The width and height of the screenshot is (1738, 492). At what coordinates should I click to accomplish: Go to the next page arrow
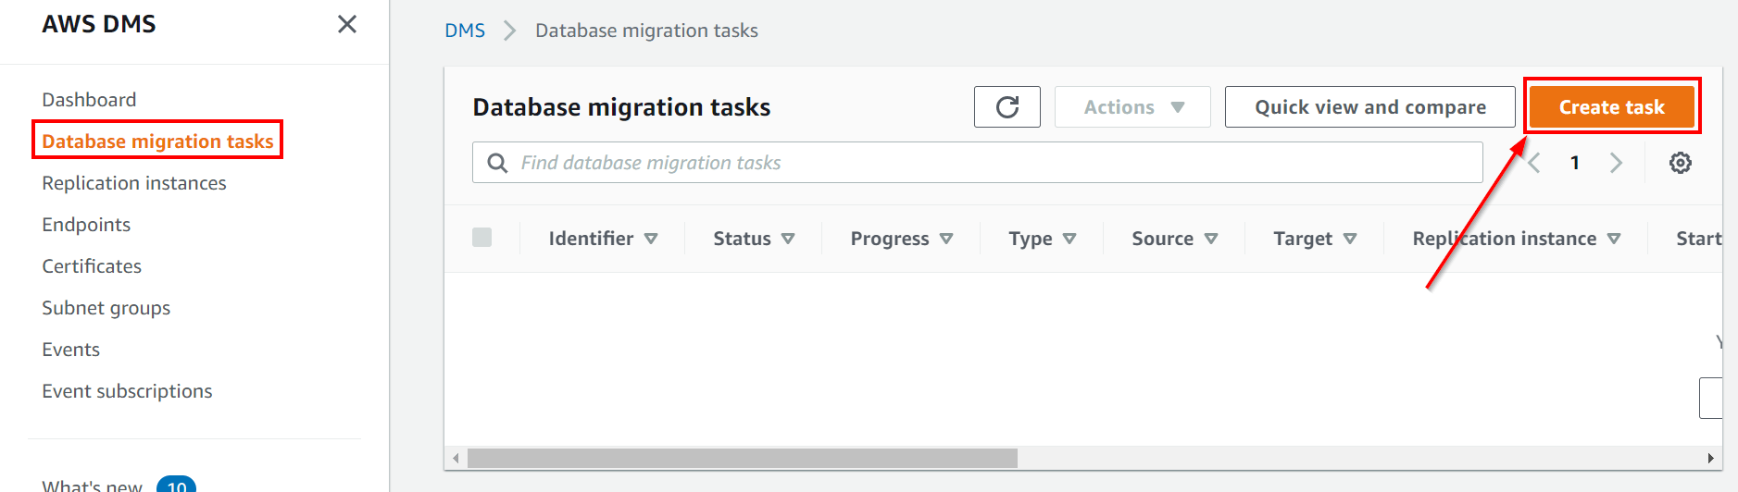pyautogui.click(x=1616, y=163)
